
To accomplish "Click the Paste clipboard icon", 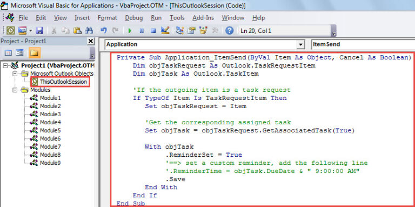I will (x=77, y=31).
